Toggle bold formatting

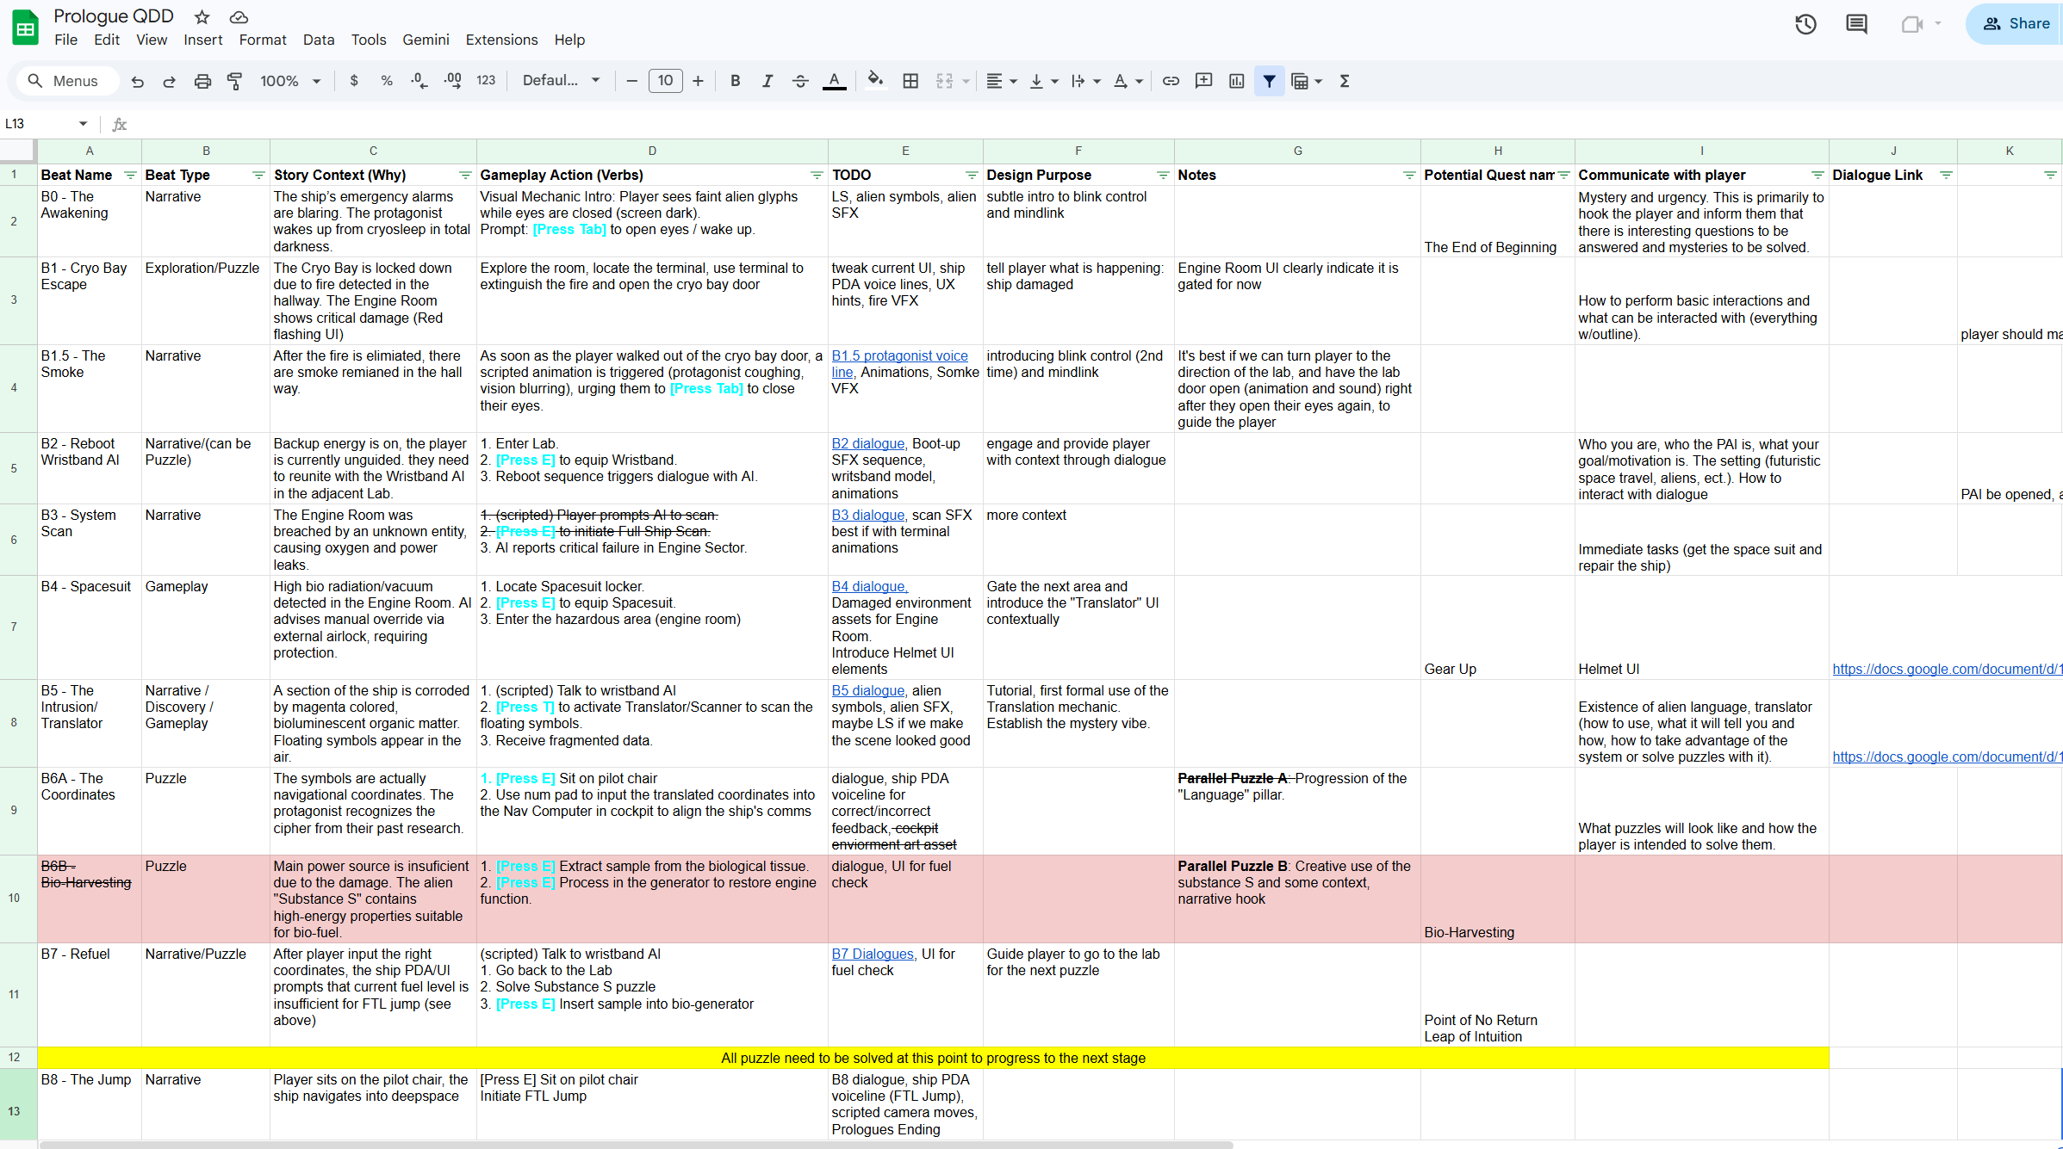735,81
